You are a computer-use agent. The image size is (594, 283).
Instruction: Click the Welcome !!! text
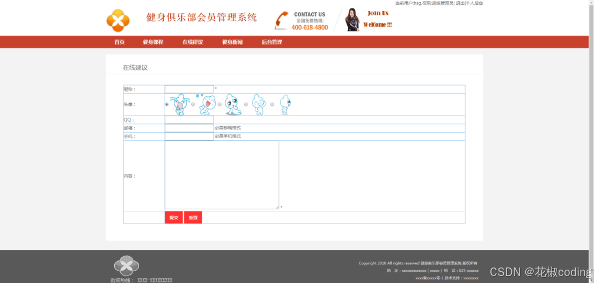(378, 25)
